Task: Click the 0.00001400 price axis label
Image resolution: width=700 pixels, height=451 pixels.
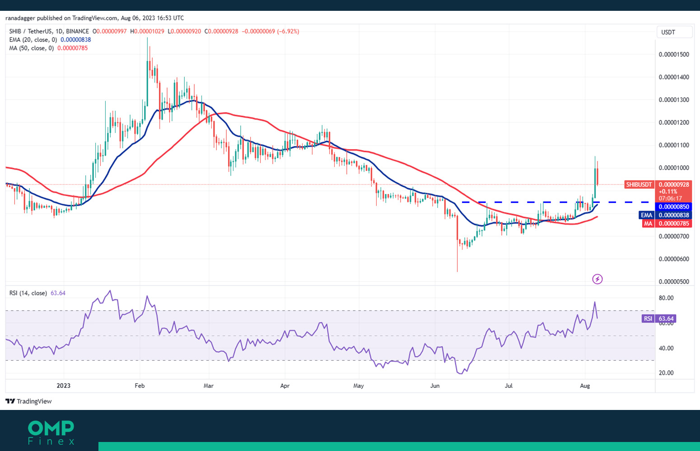Action: [x=674, y=77]
